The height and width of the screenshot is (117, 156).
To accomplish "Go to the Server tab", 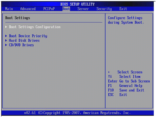I will point(83,9).
